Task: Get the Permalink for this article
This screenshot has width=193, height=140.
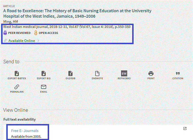Action: [x=17, y=89]
